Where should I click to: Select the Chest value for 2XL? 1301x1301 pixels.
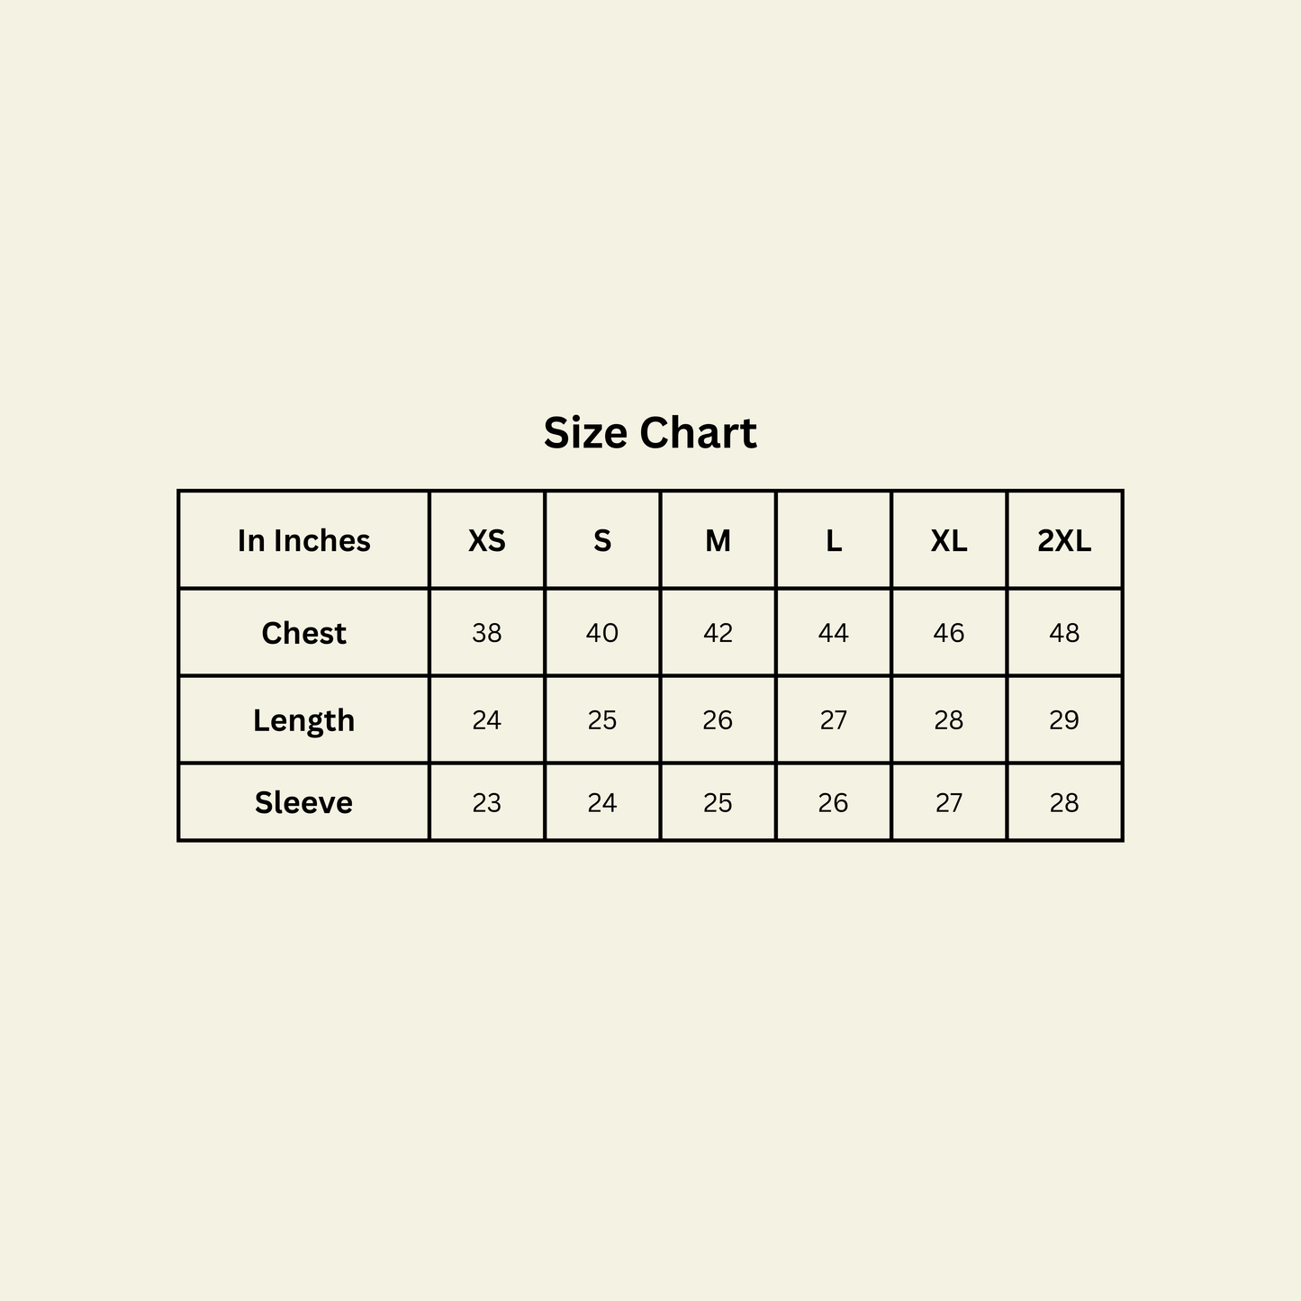(1064, 633)
